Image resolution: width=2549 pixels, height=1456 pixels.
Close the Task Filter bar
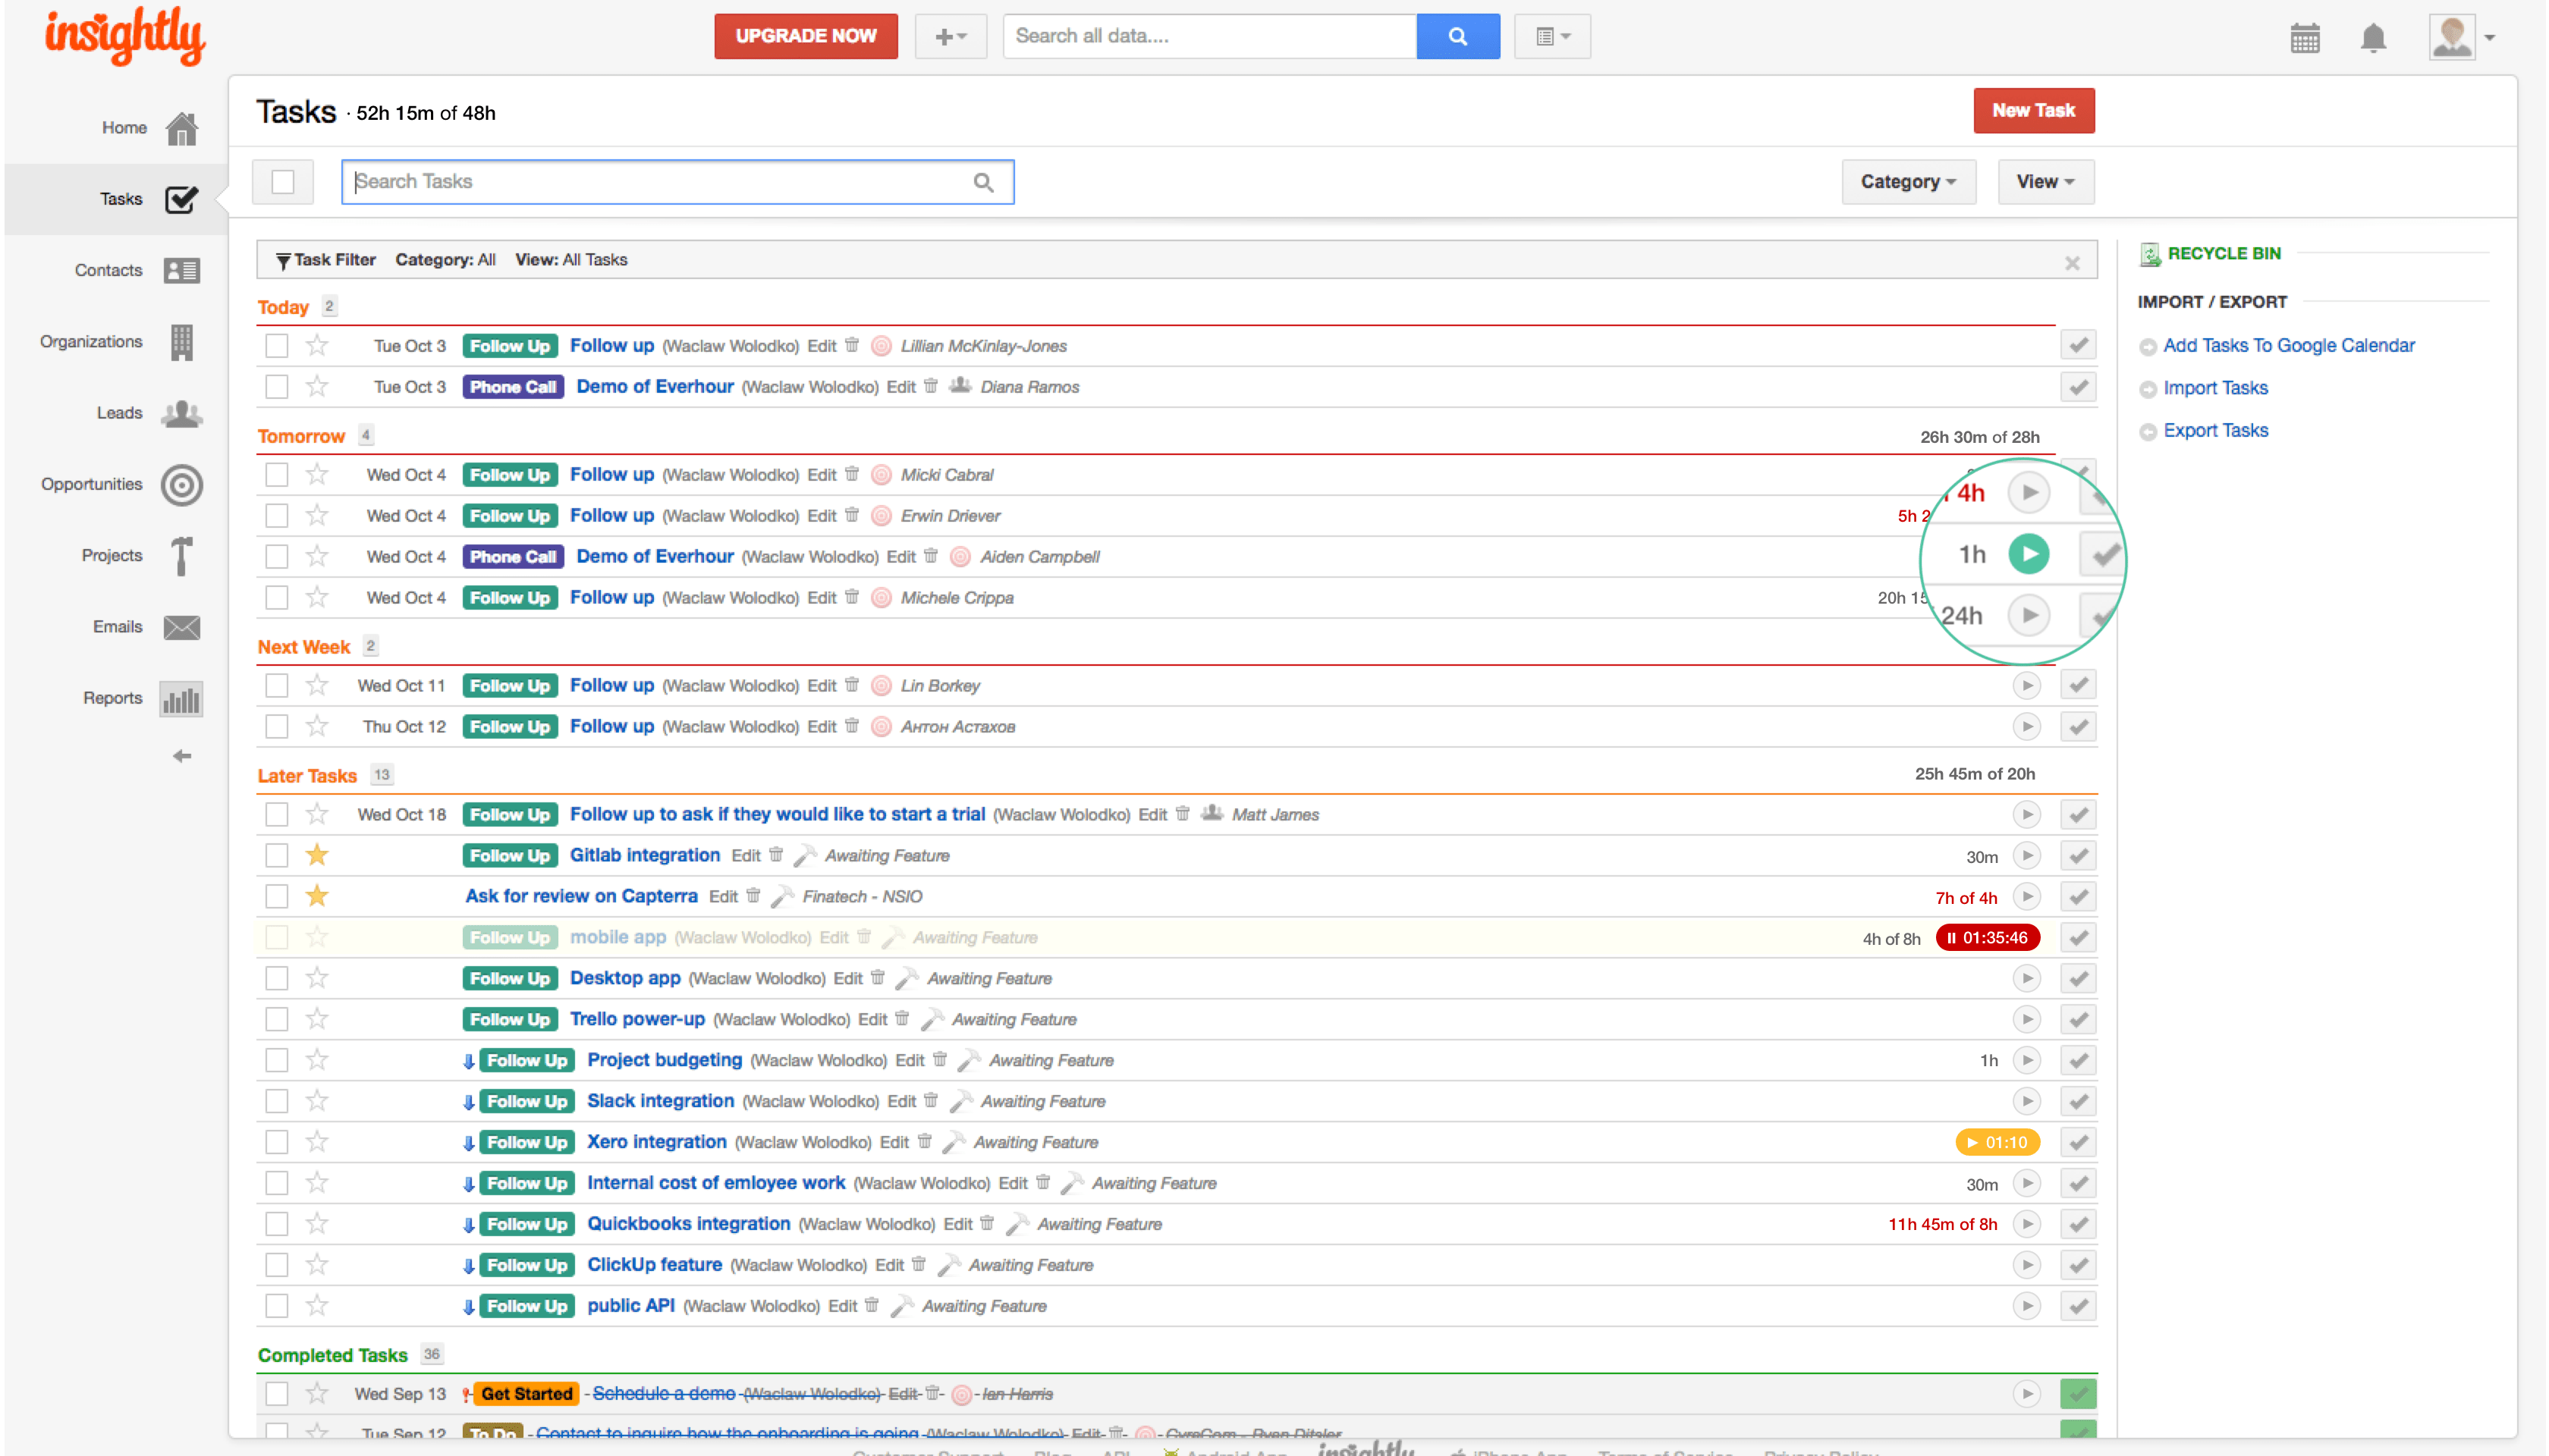(x=2072, y=263)
